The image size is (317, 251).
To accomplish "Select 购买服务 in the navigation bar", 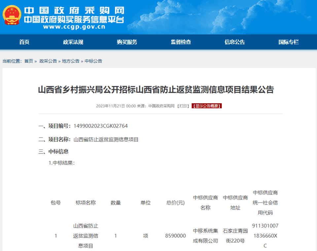I will pos(127,42).
